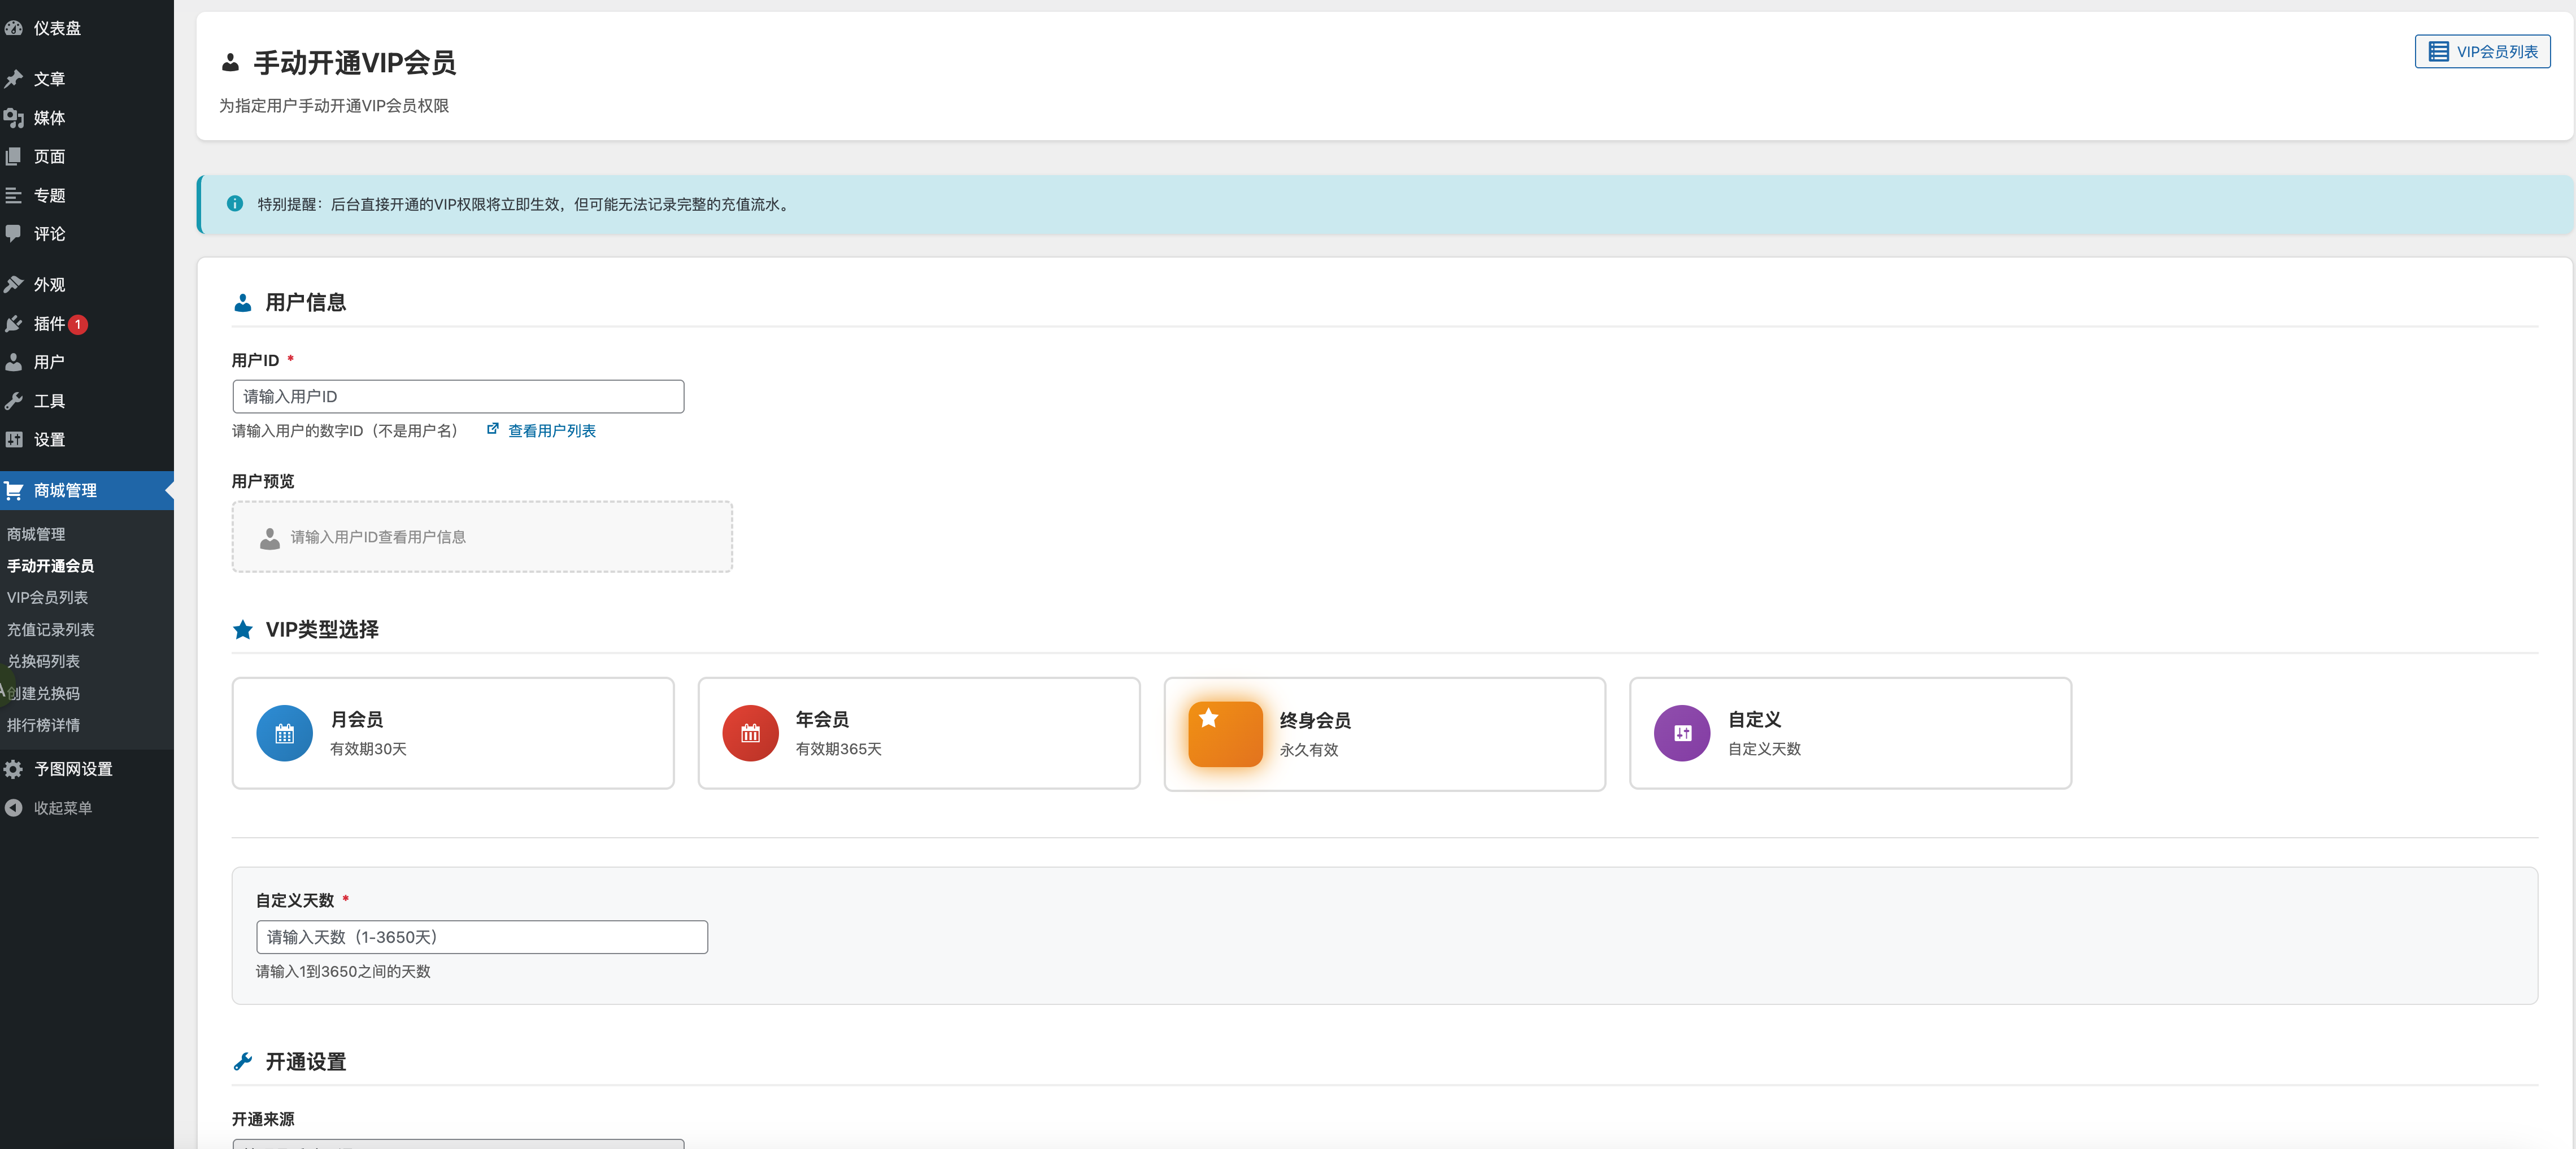This screenshot has height=1149, width=2576.
Task: Collapse the sidebar via 收起菜单
Action: (x=62, y=808)
